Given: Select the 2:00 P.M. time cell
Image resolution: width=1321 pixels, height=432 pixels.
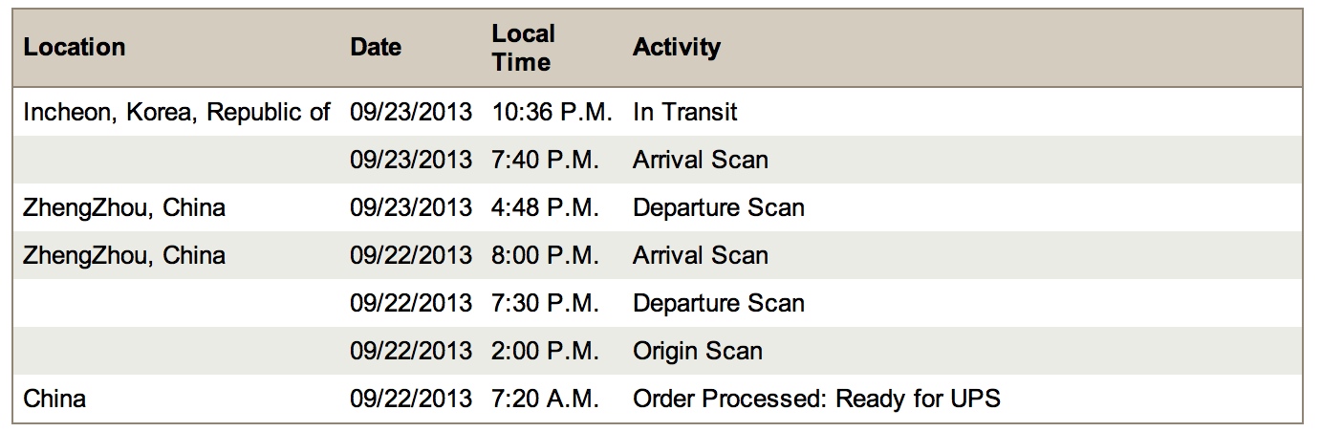Looking at the screenshot, I should [545, 351].
